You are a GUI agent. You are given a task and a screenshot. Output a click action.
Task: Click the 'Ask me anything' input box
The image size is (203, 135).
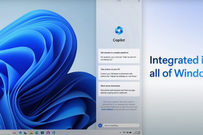click(x=121, y=126)
